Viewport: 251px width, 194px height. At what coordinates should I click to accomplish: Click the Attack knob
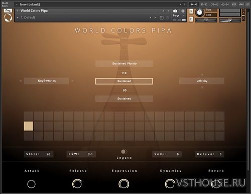pos(31,184)
